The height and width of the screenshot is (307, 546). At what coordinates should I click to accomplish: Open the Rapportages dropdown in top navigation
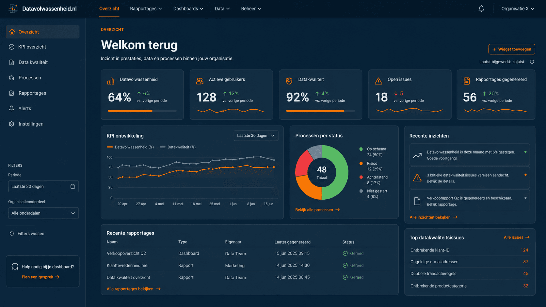[146, 8]
